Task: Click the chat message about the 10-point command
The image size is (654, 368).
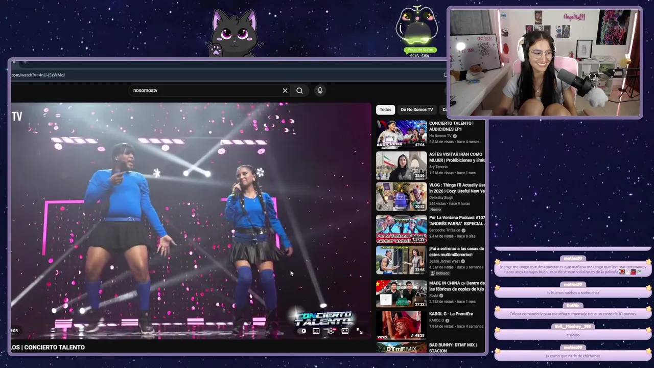Action: tap(573, 314)
